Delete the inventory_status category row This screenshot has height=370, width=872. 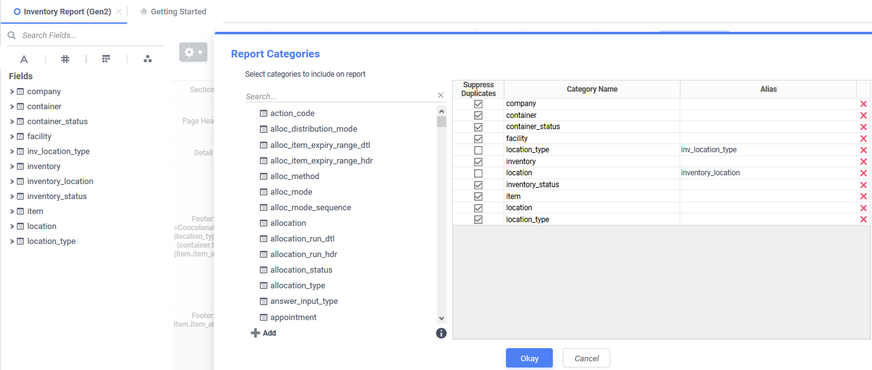pyautogui.click(x=863, y=185)
